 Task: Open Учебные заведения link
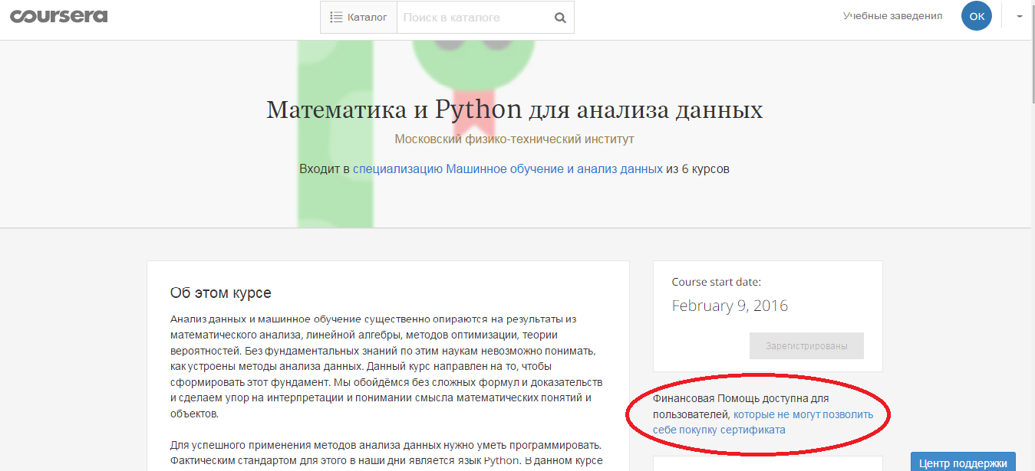click(x=892, y=15)
